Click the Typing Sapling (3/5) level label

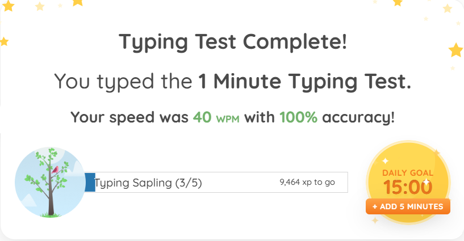148,183
